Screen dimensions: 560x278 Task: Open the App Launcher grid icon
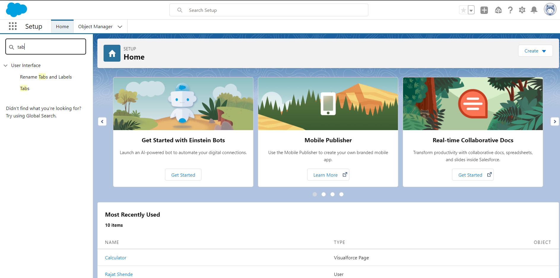coord(13,26)
